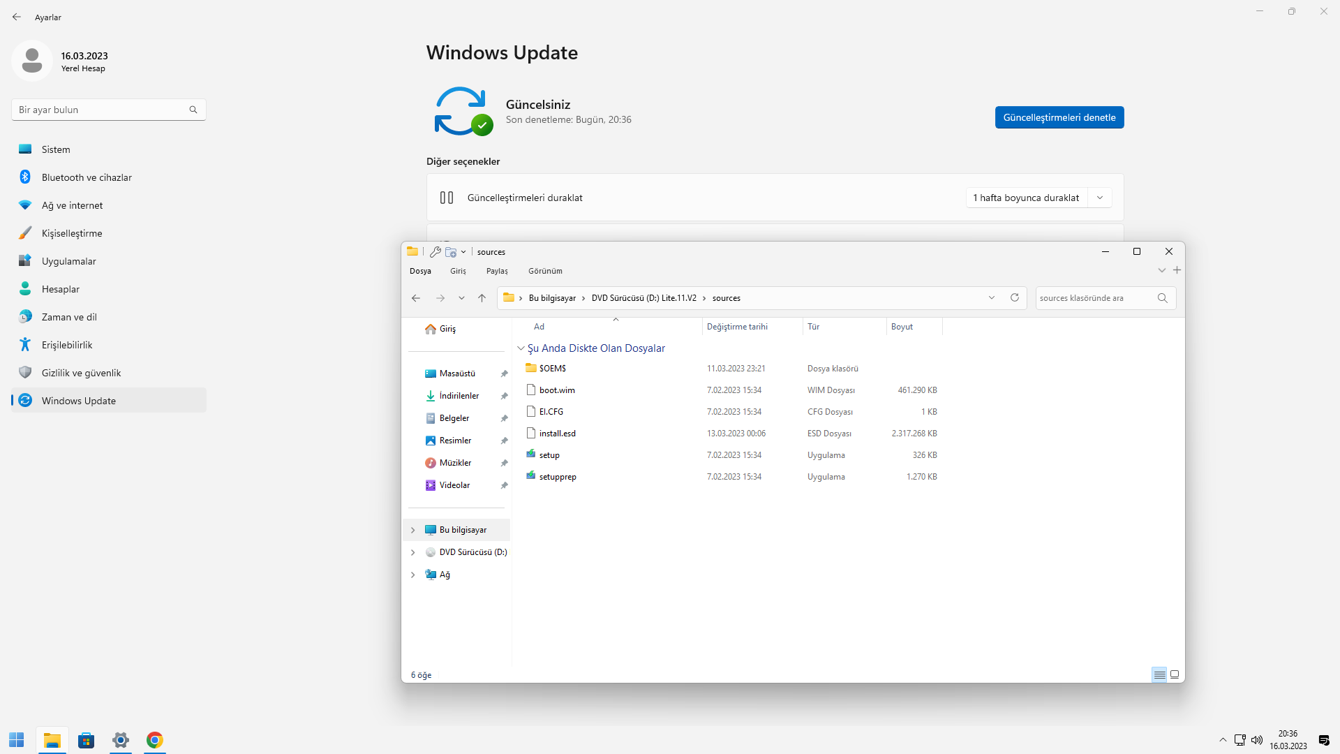Image resolution: width=1340 pixels, height=754 pixels.
Task: Select the setup application
Action: click(731, 455)
